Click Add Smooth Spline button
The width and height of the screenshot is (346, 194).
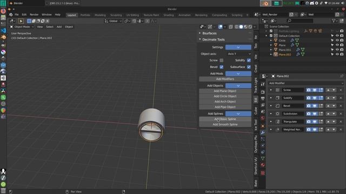[x=225, y=124]
